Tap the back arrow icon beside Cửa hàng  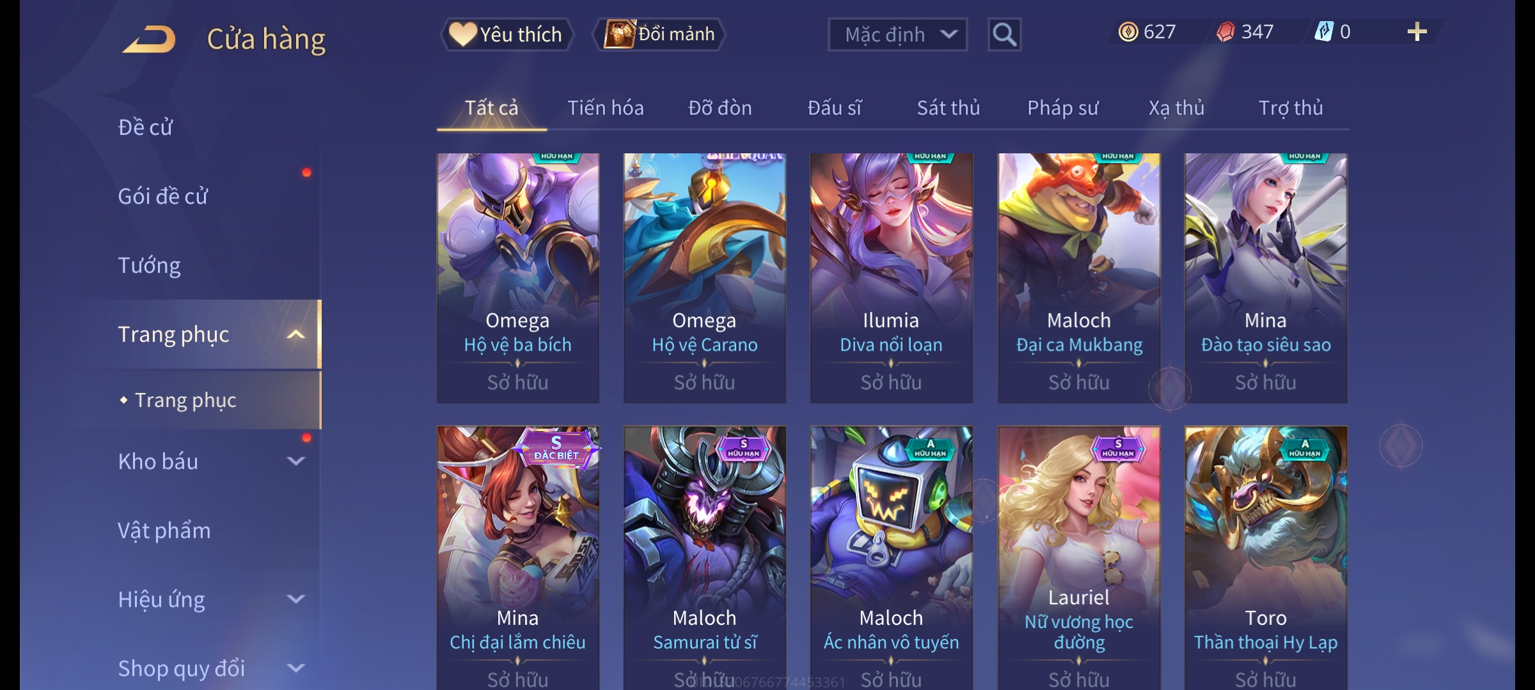(150, 39)
